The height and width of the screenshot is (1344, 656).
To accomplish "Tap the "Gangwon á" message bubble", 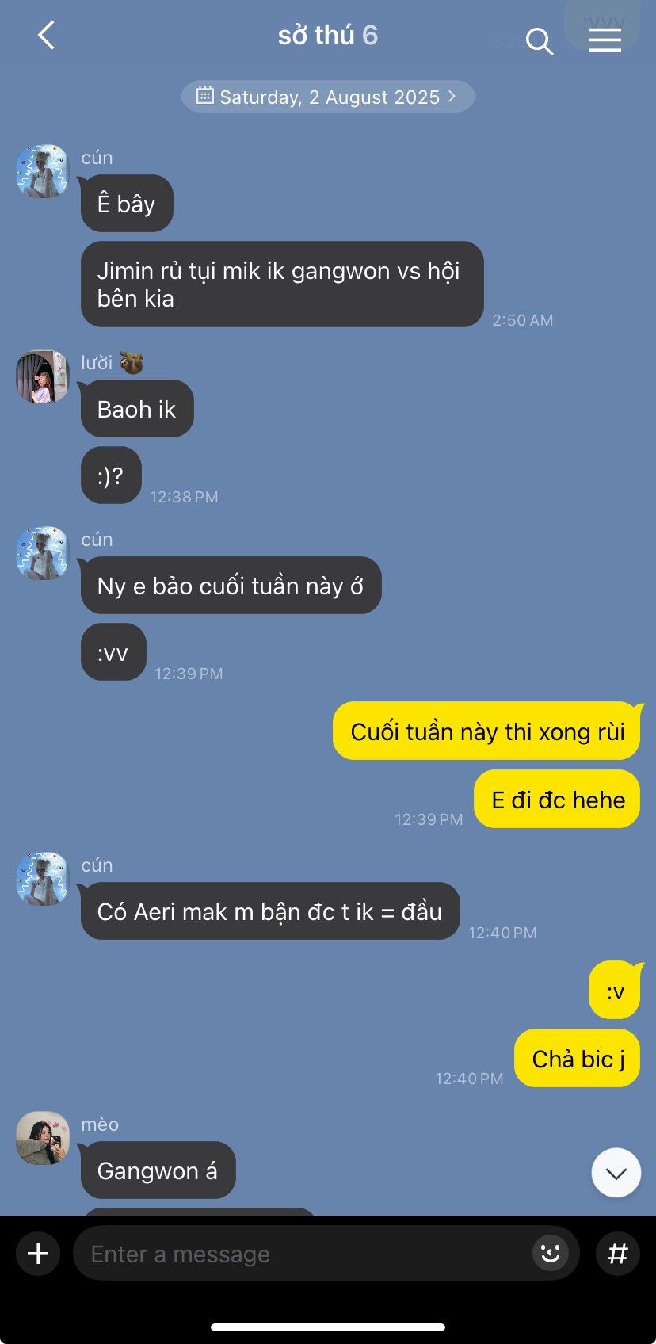I will click(158, 1170).
